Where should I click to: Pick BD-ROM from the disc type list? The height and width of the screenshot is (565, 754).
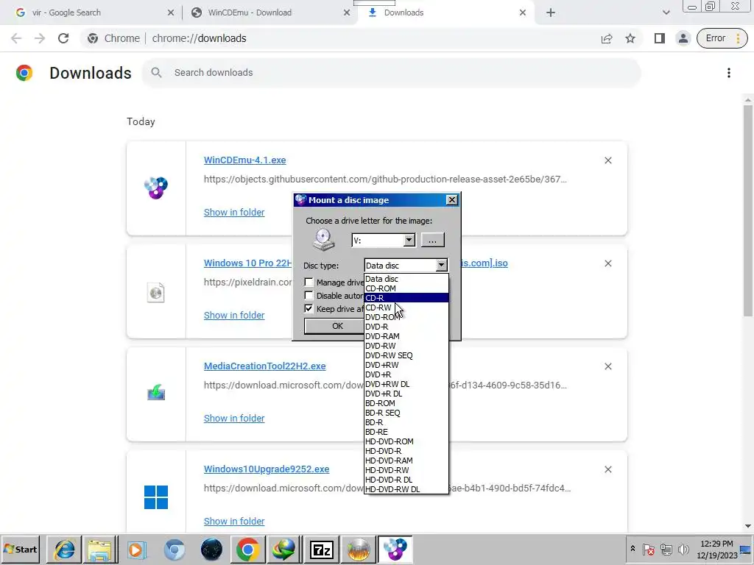click(406, 403)
